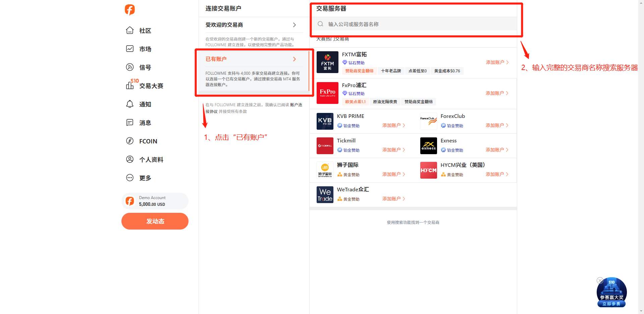Click the Exness logo
644x314 pixels.
tap(429, 146)
